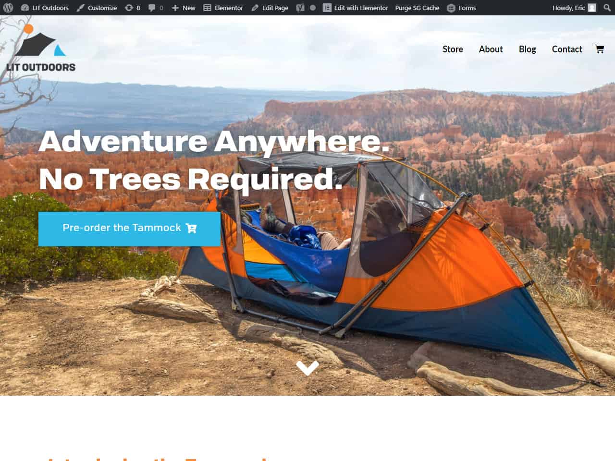
Task: Click Edit with Elementor
Action: click(355, 8)
